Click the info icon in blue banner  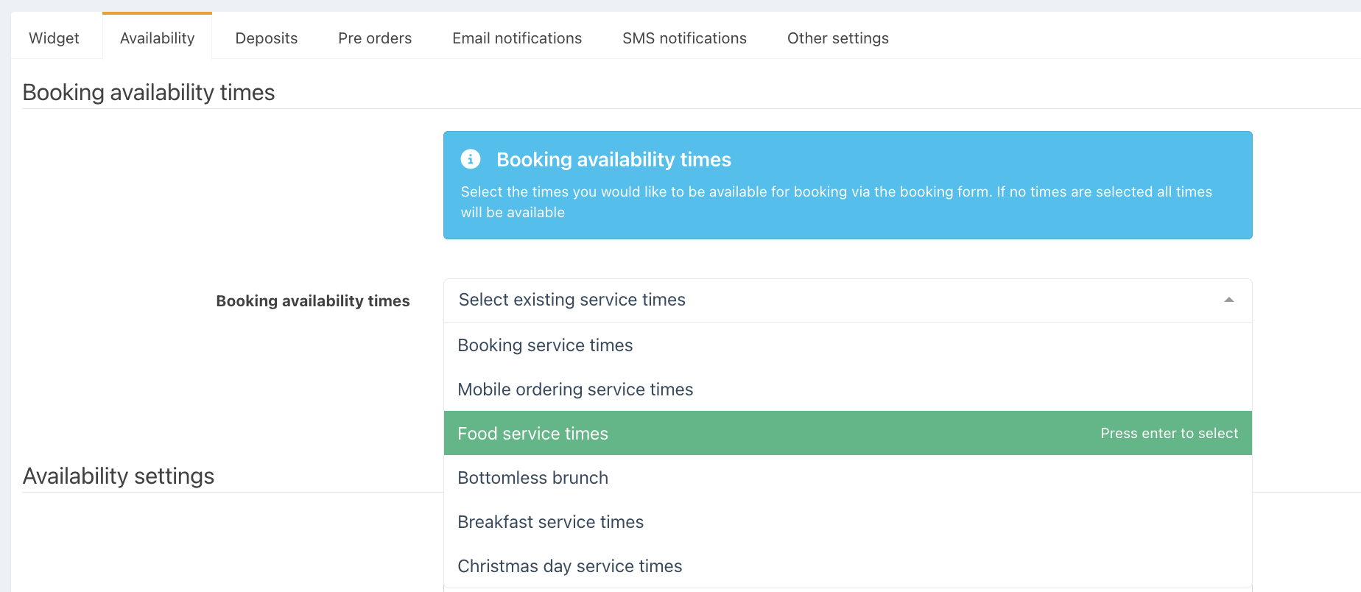pos(471,159)
